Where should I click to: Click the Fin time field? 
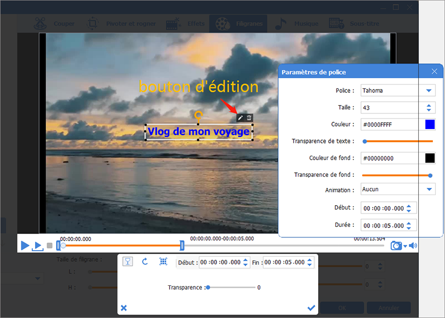pyautogui.click(x=285, y=262)
